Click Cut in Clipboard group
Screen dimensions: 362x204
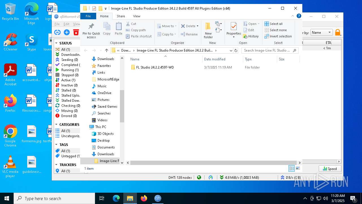coord(131,24)
